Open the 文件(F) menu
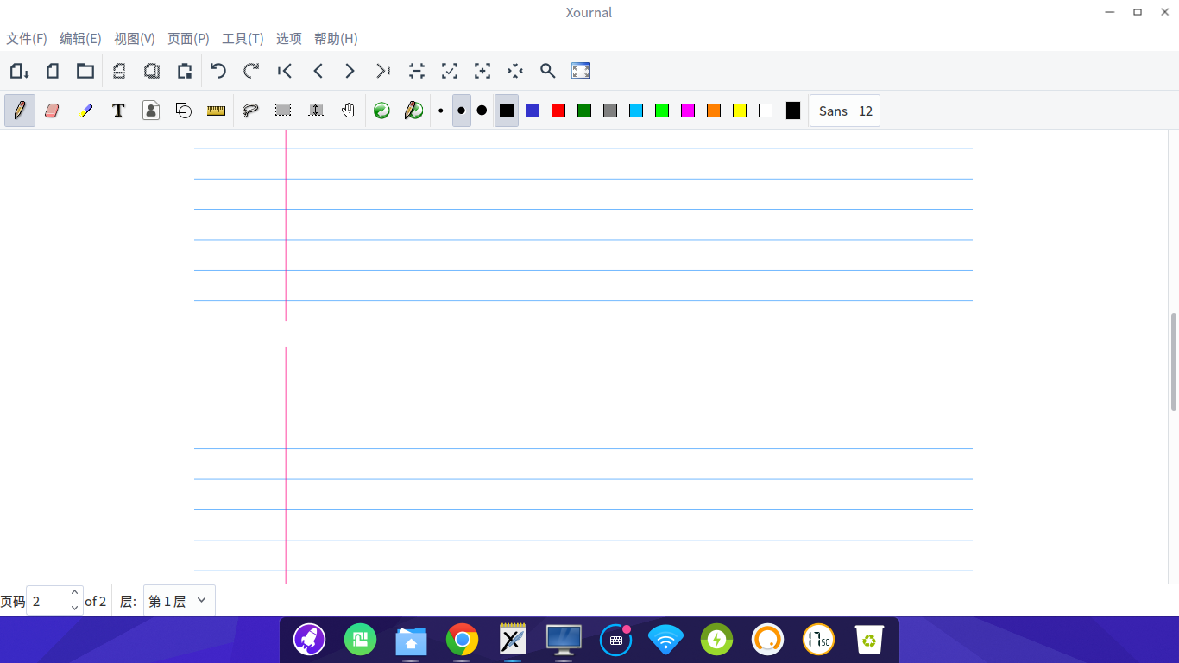The image size is (1179, 663). pyautogui.click(x=27, y=39)
